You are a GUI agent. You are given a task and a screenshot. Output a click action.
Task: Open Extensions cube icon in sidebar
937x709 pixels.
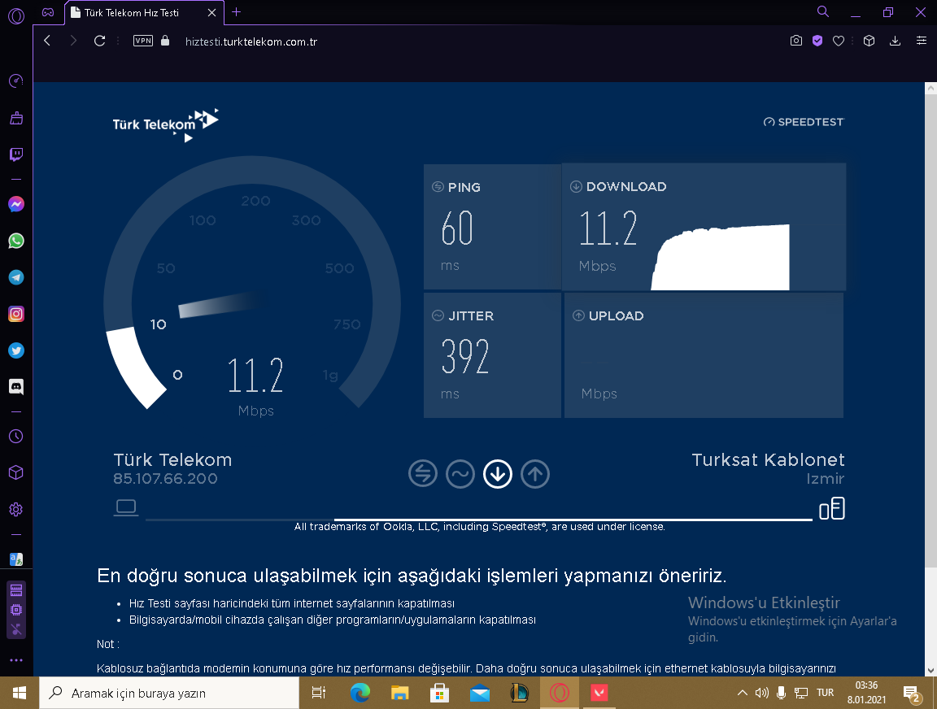click(16, 472)
